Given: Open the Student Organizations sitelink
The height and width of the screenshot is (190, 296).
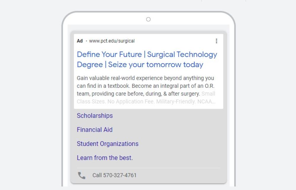Looking at the screenshot, I should coord(107,144).
